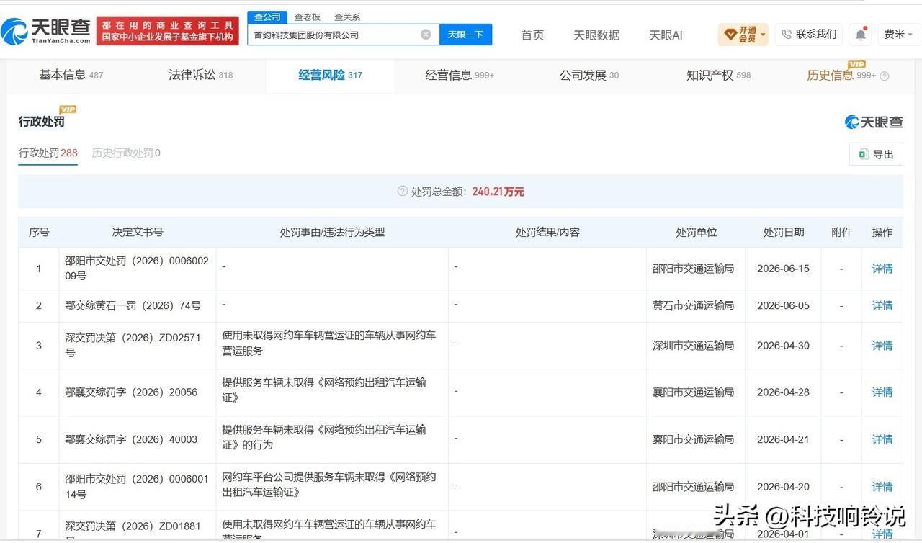Click the row 3 reason text 使用未取得网约车车辆营运证
The height and width of the screenshot is (543, 922).
pos(329,344)
